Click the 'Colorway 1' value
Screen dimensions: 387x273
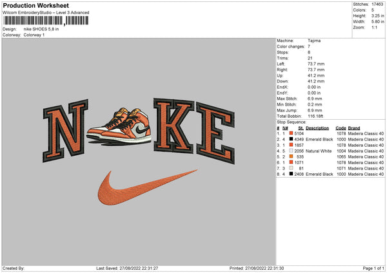[34, 35]
